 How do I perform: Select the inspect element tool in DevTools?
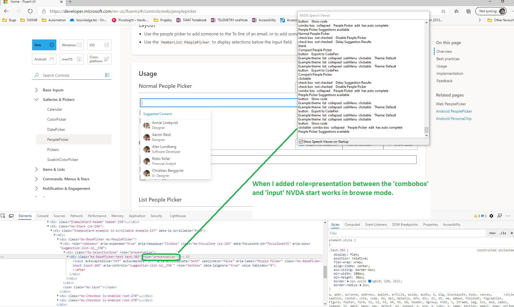[x=3, y=216]
